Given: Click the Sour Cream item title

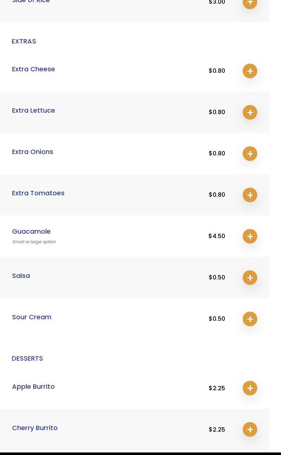Looking at the screenshot, I should point(32,317).
